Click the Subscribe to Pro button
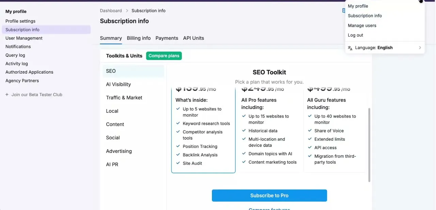This screenshot has width=436, height=210. tap(269, 196)
